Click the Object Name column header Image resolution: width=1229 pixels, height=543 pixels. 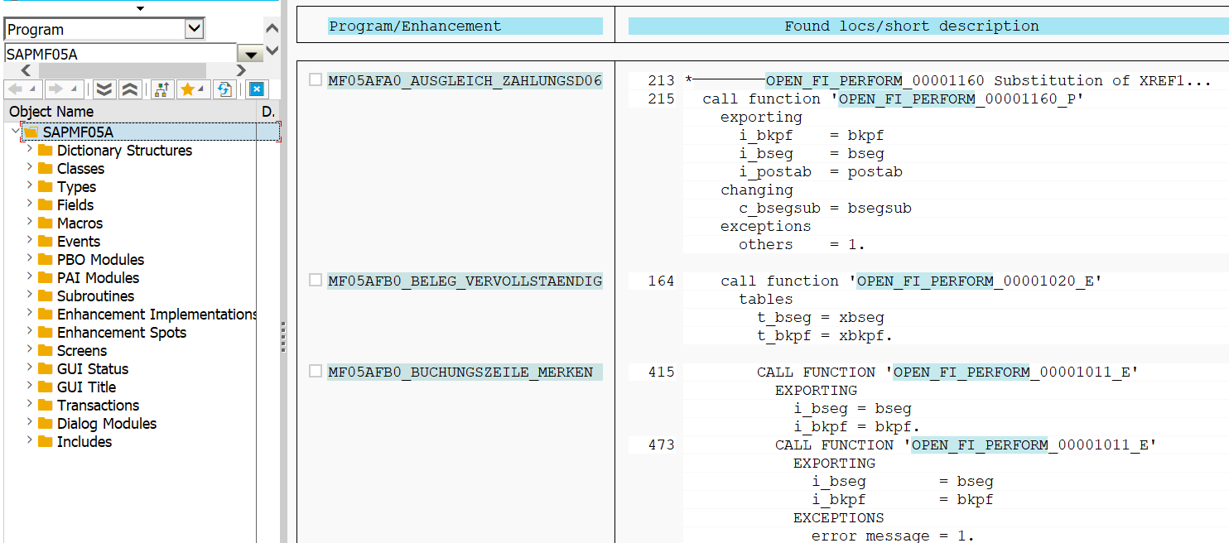pyautogui.click(x=131, y=111)
